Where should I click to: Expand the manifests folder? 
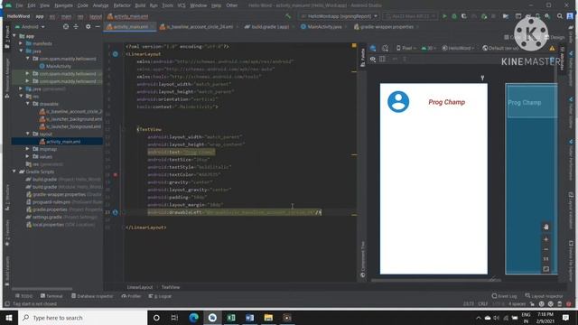coord(21,43)
